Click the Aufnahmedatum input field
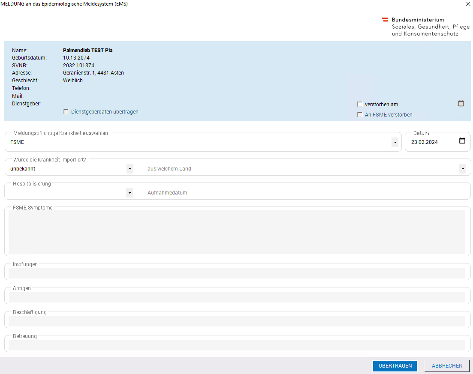The height and width of the screenshot is (374, 473). (300, 193)
